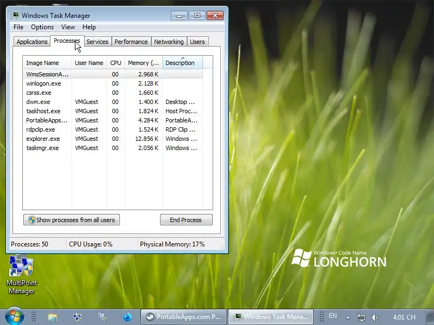The width and height of the screenshot is (434, 325).
Task: Click Processes: 50 in status bar
Action: (29, 244)
